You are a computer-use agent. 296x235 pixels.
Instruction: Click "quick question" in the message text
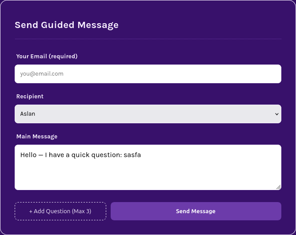(x=95, y=155)
